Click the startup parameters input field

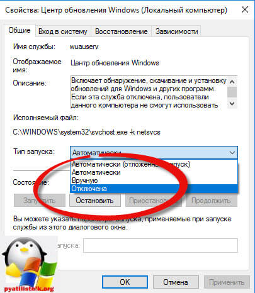(161, 245)
